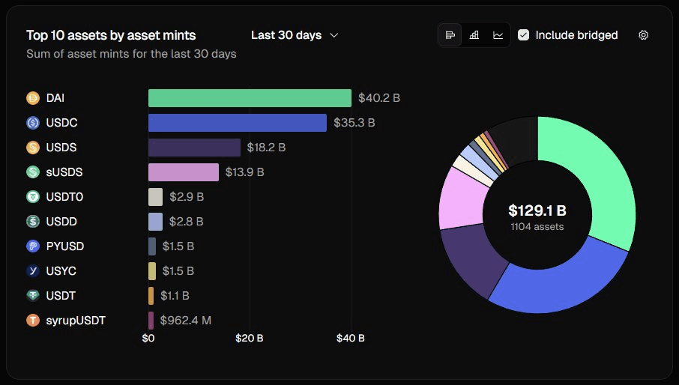Uncheck the Include bridged checkbox

524,35
